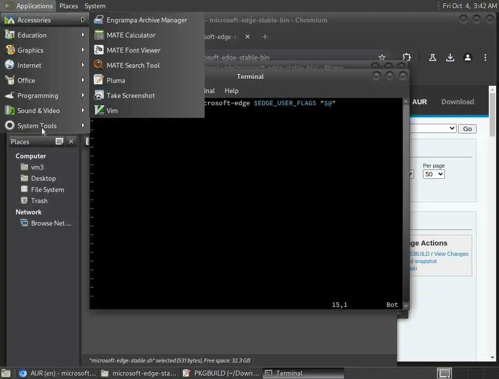Open Chromium extensions puzzle icon
This screenshot has height=379, width=499.
pos(406,57)
